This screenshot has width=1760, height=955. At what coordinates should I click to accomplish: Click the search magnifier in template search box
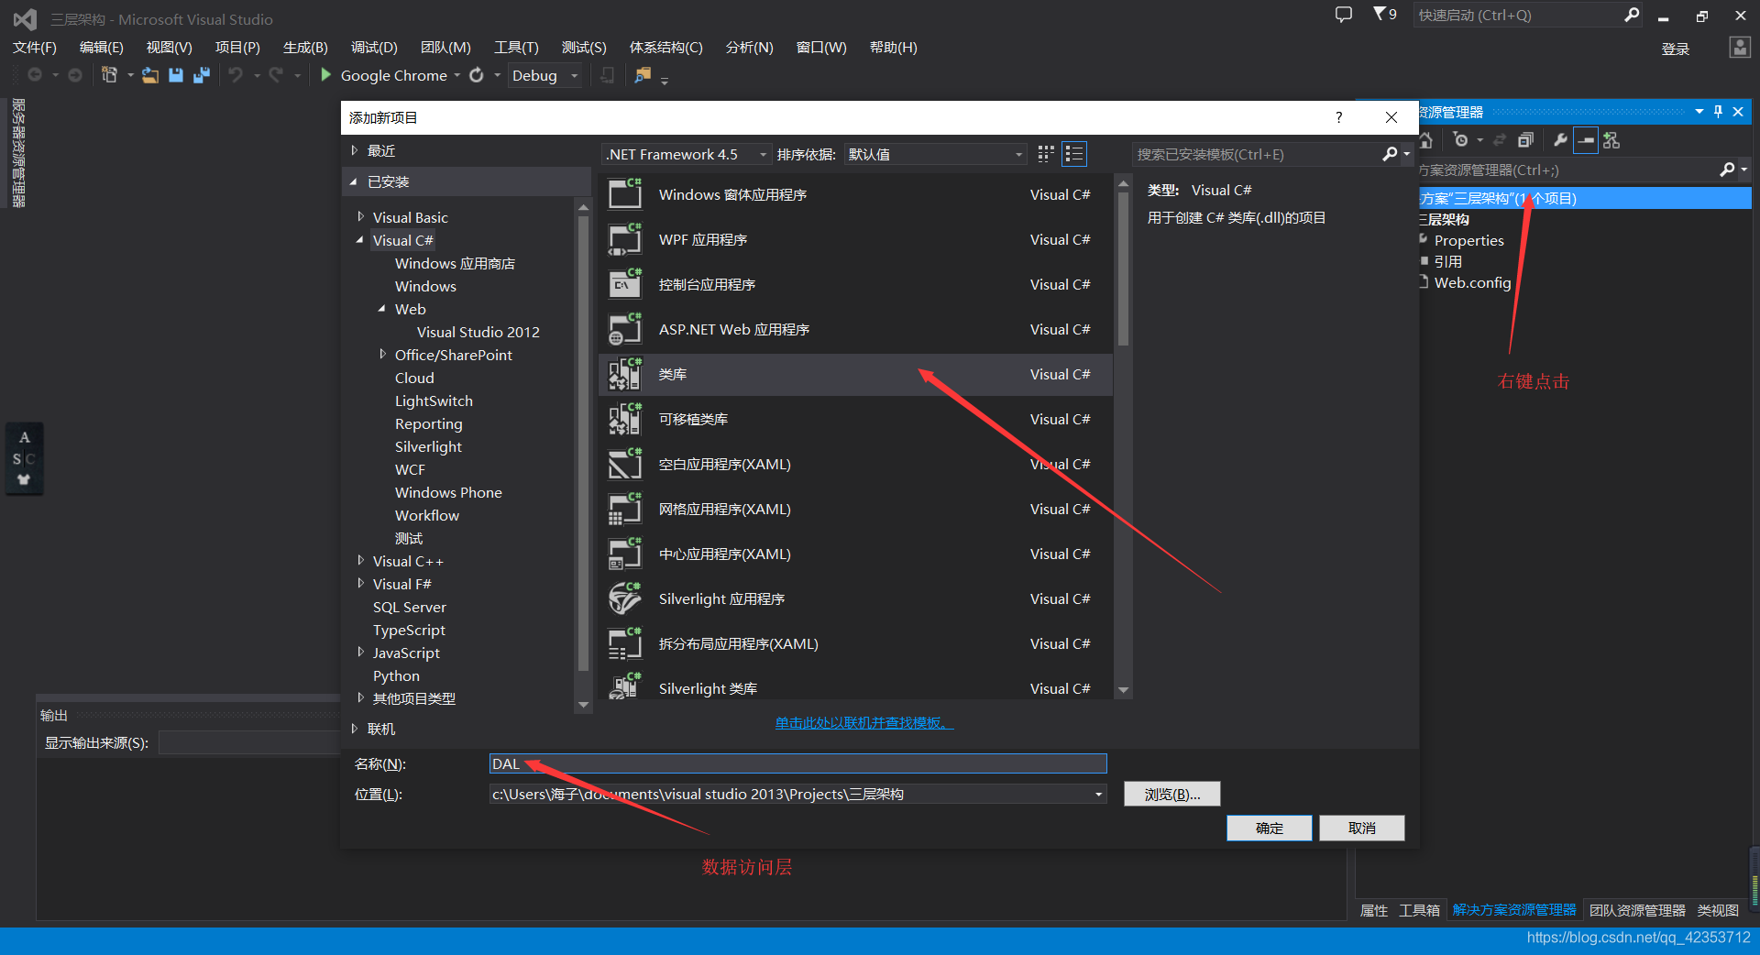click(x=1391, y=154)
